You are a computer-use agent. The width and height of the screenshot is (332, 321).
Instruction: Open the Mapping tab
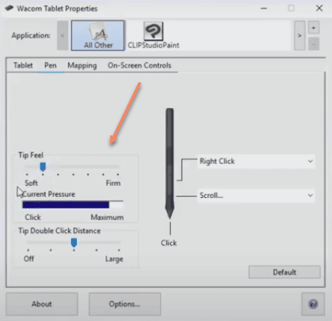82,65
